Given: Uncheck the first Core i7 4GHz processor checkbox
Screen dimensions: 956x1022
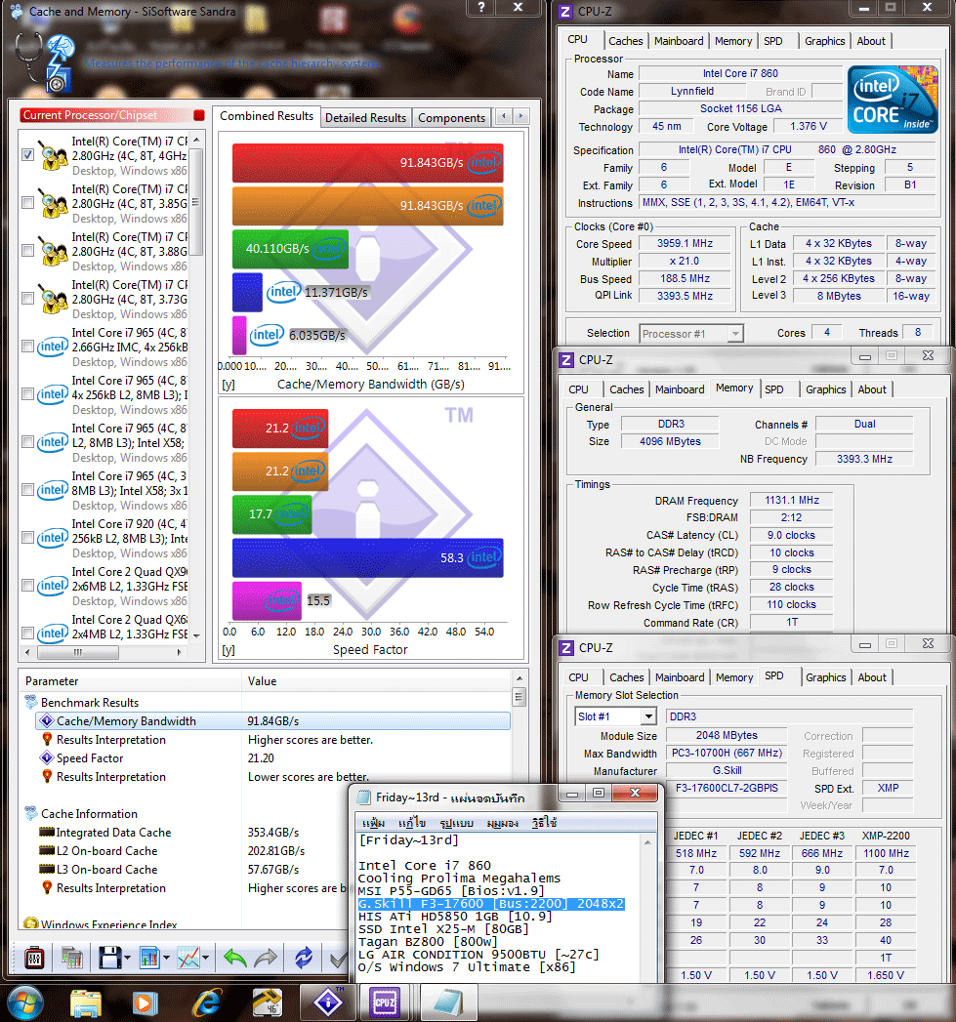Looking at the screenshot, I should [x=27, y=155].
